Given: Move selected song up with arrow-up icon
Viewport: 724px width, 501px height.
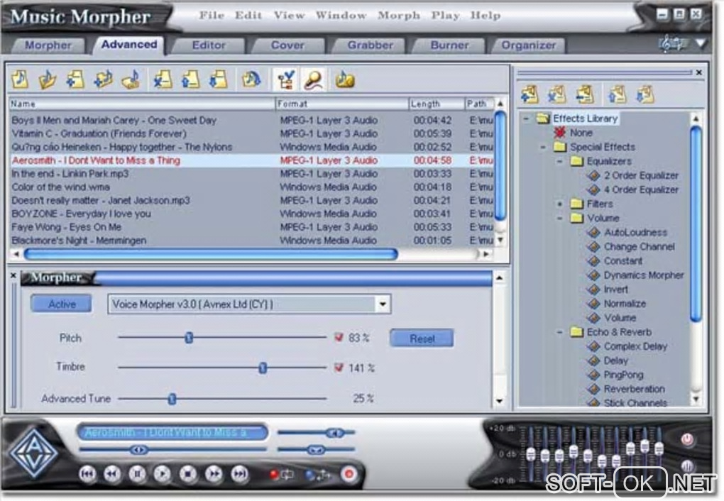Looking at the screenshot, I should pyautogui.click(x=190, y=79).
